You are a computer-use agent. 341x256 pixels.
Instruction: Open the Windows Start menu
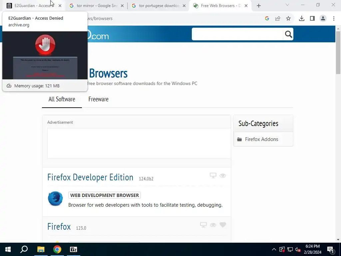coord(8,249)
